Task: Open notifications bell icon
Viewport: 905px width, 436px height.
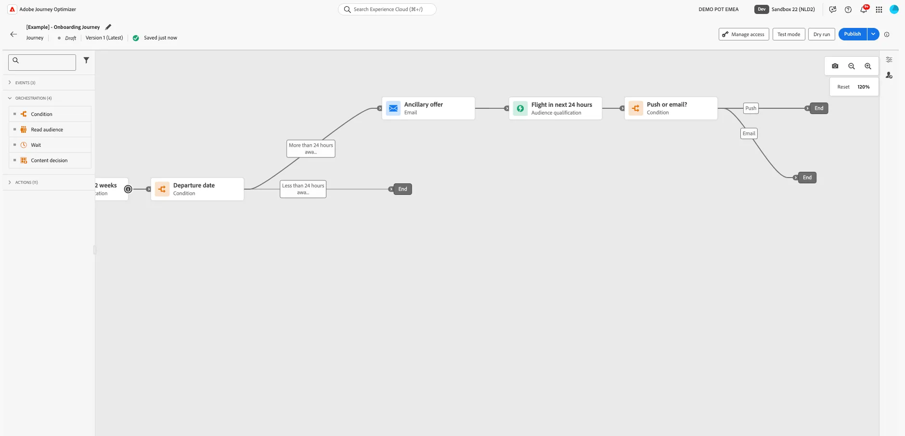Action: click(864, 9)
